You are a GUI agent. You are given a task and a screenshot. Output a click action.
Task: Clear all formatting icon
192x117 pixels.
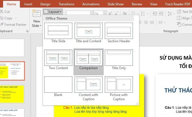[124, 13]
